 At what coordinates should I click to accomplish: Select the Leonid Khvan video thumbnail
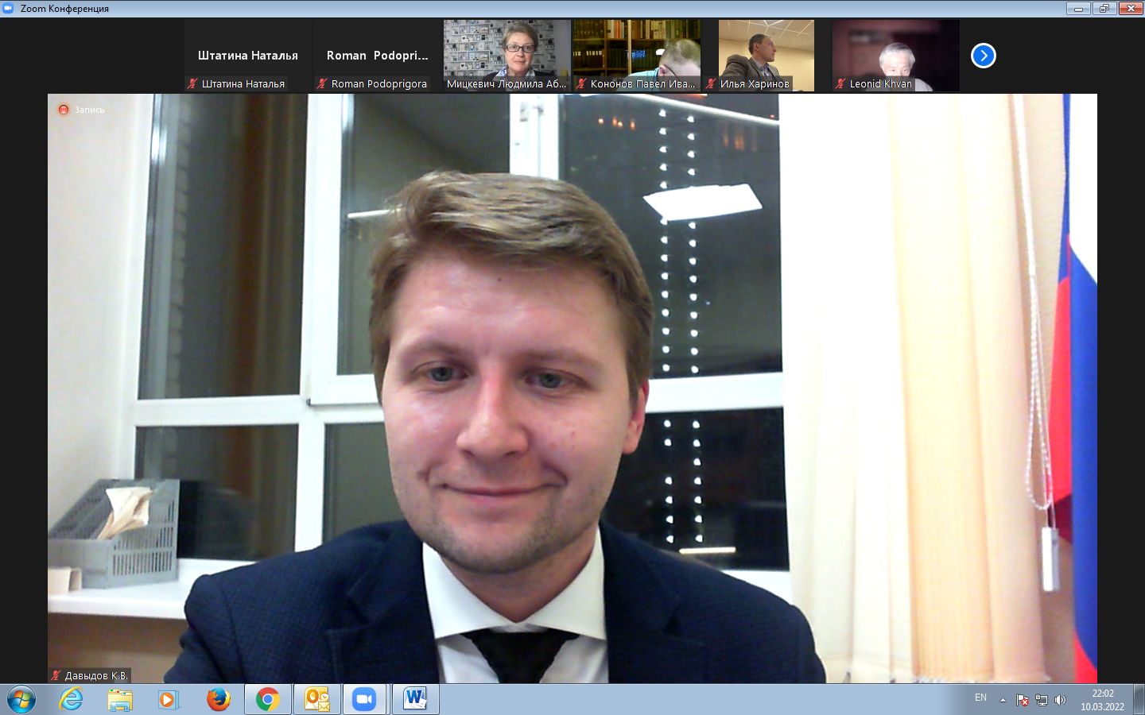click(895, 56)
